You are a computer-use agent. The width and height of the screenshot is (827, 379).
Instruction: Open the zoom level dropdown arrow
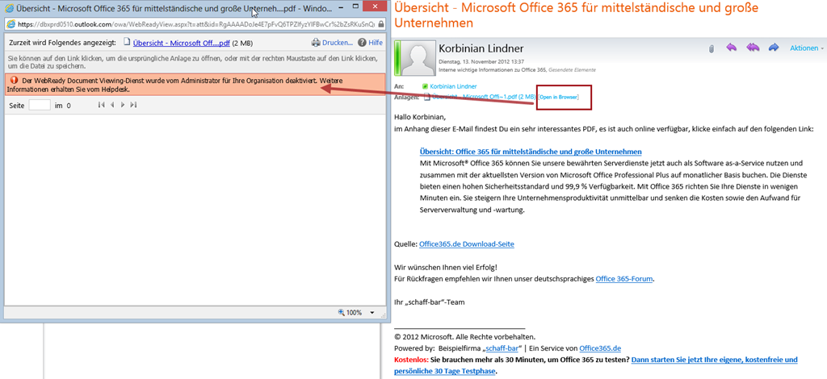tap(372, 313)
